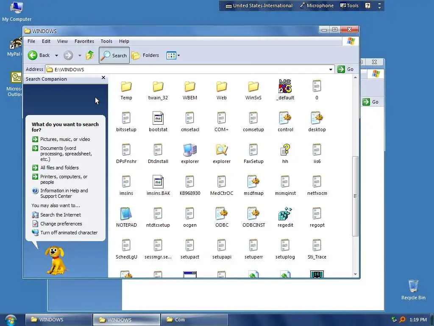434x326 pixels.
Task: Switch to the Com taskbar window
Action: [194, 320]
